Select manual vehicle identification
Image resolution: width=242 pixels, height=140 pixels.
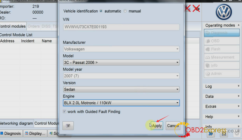pyautogui.click(x=125, y=11)
